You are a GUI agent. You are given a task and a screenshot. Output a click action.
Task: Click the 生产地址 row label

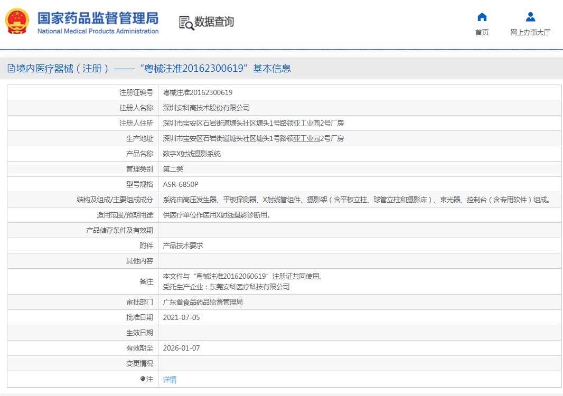pos(139,138)
